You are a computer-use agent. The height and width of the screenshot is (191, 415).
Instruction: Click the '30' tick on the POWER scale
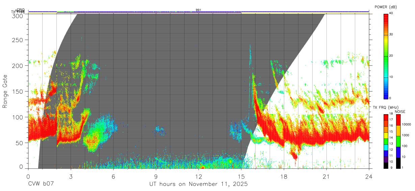click(391, 34)
